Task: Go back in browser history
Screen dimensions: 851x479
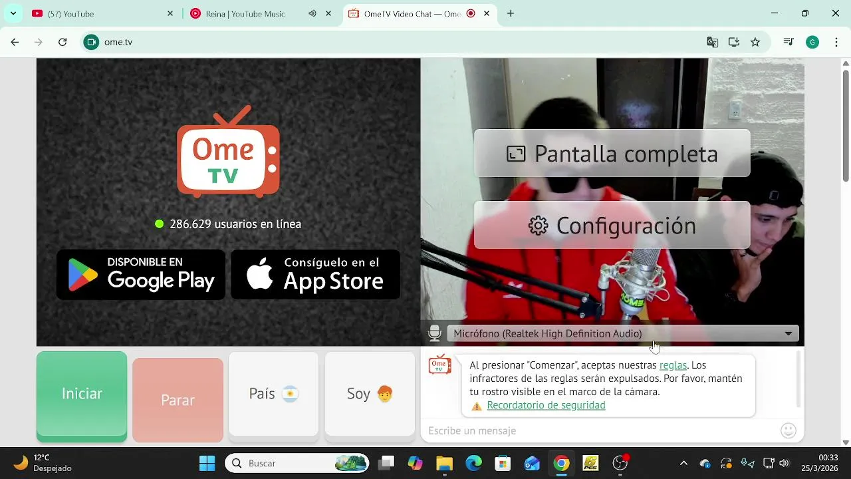Action: [x=15, y=42]
